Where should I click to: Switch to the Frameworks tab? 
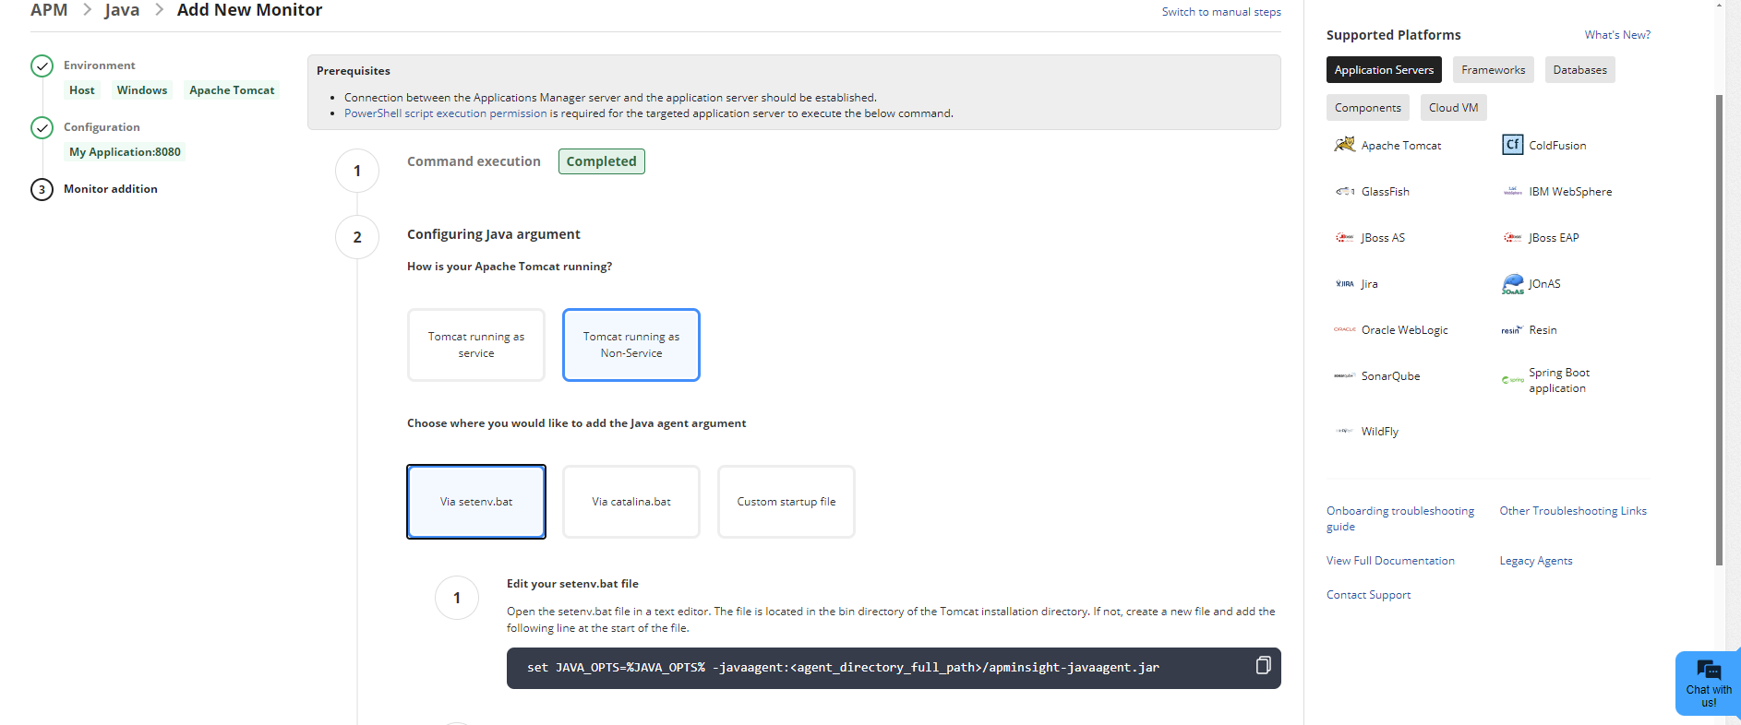pyautogui.click(x=1493, y=70)
